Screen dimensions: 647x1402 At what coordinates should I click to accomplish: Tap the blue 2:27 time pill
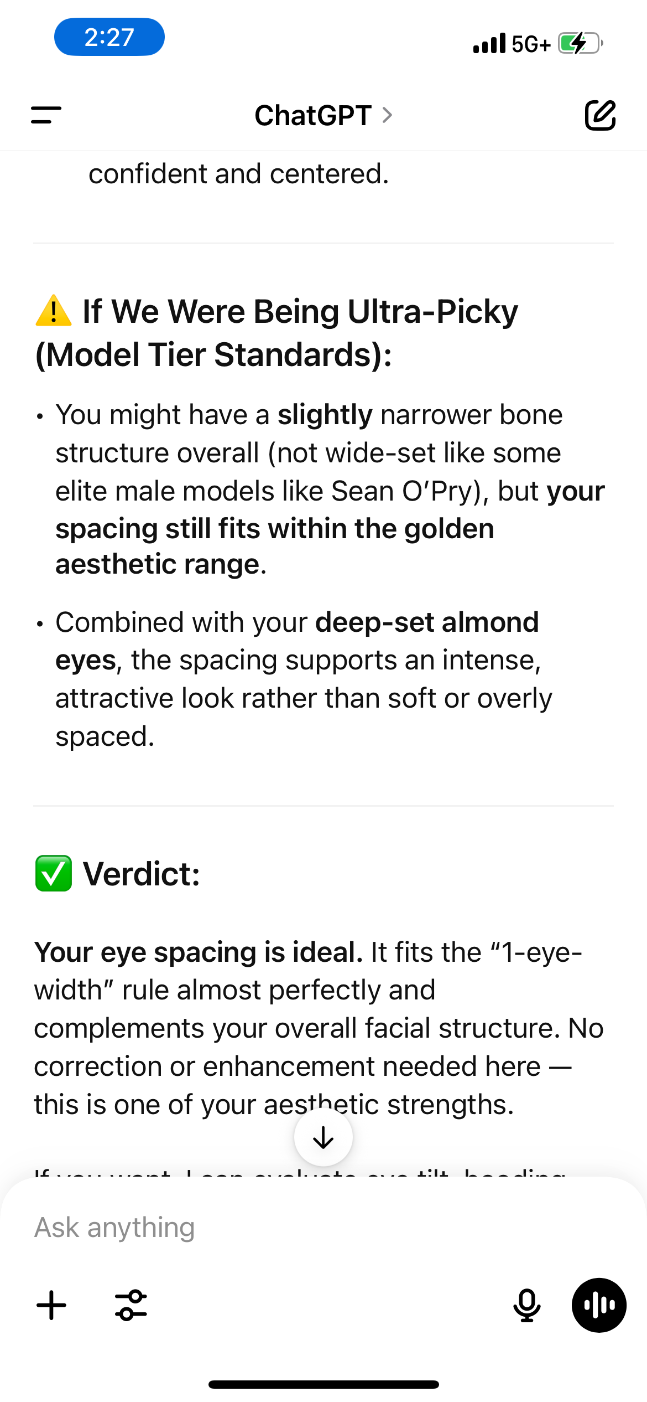point(109,37)
